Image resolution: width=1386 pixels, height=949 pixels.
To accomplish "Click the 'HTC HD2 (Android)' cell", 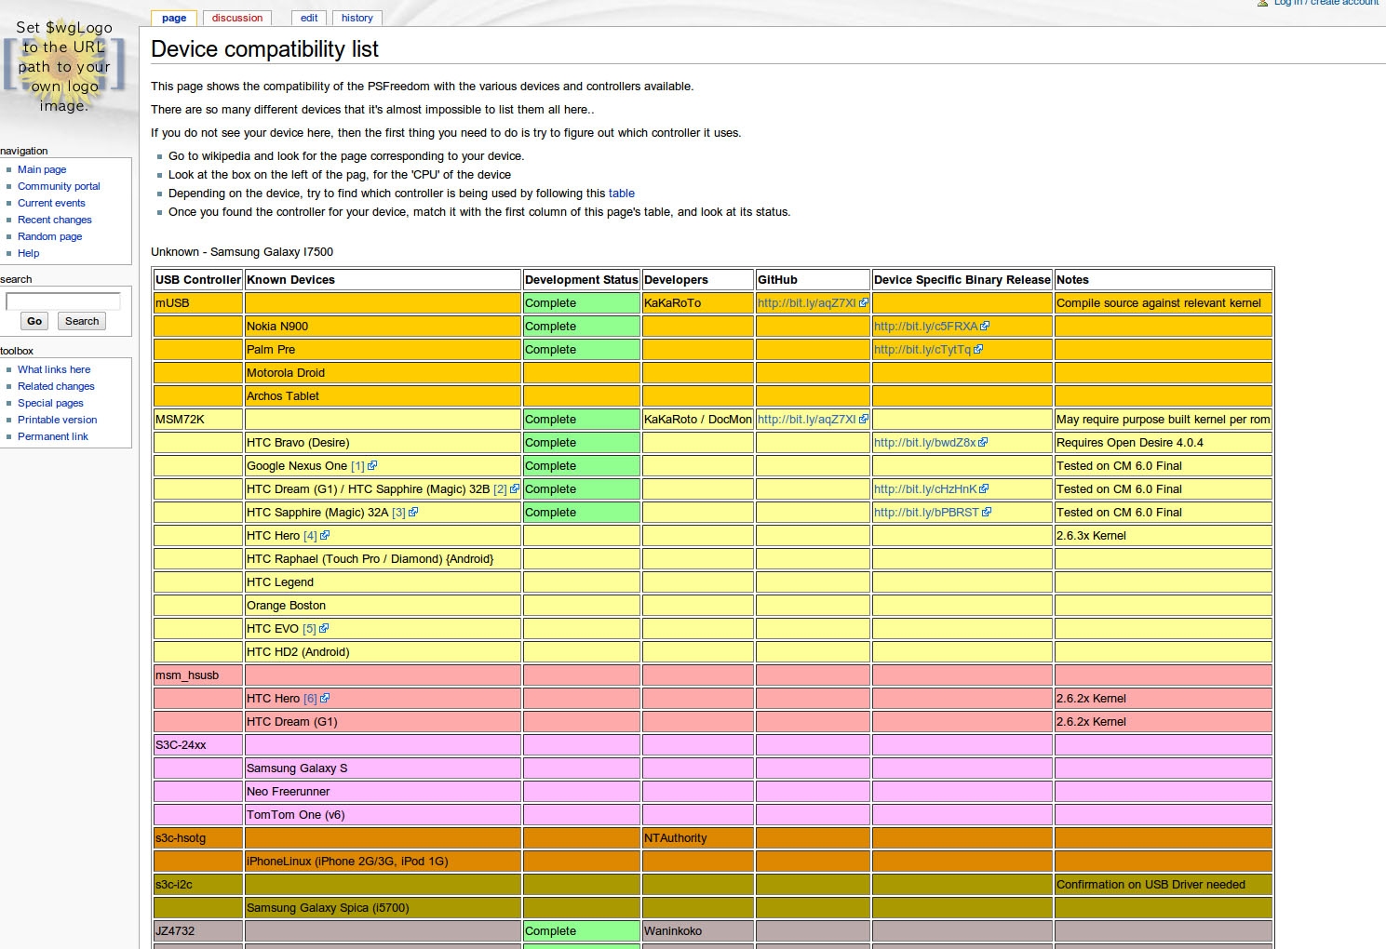I will [383, 652].
